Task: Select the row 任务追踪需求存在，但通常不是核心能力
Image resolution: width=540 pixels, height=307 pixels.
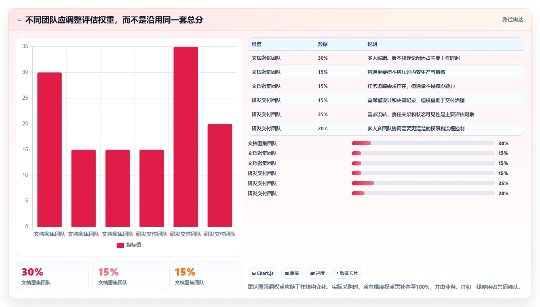Action: pyautogui.click(x=386, y=86)
